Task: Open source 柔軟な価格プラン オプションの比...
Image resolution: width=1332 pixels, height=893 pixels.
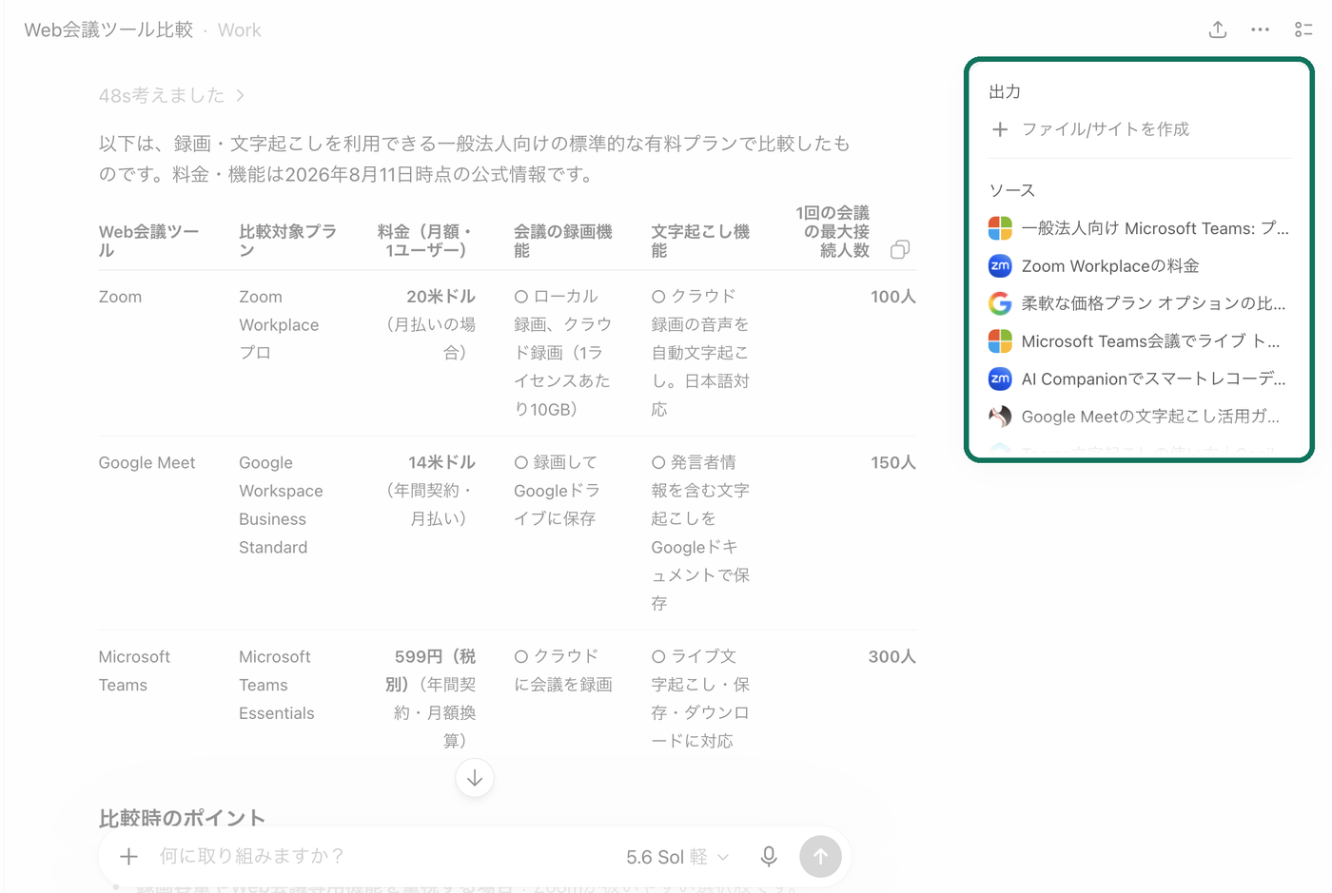Action: [1139, 303]
